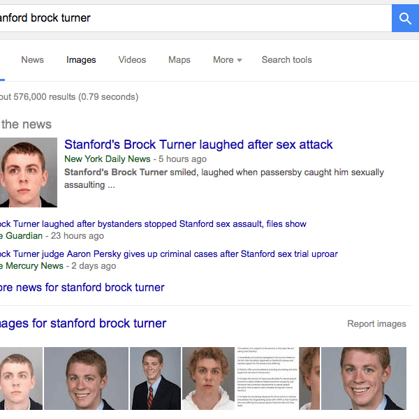Expand the More dropdown menu

click(x=228, y=59)
